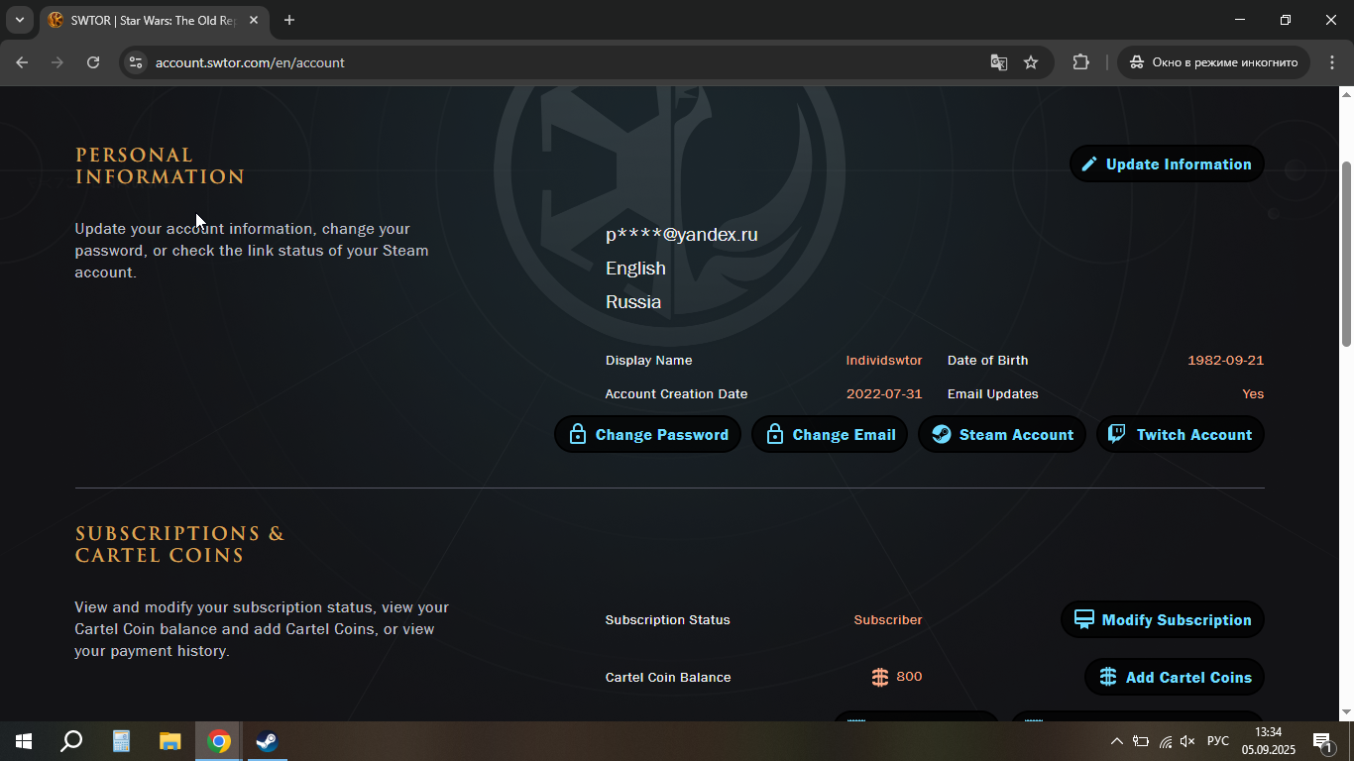Reload the current page

tap(93, 62)
